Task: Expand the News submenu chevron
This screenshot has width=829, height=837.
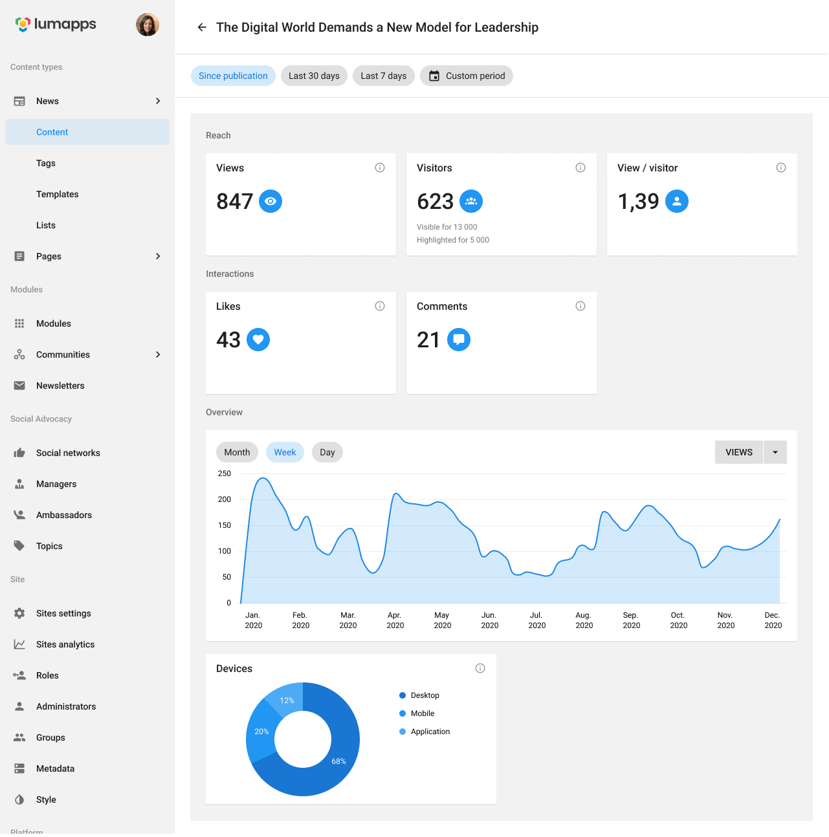Action: (158, 101)
